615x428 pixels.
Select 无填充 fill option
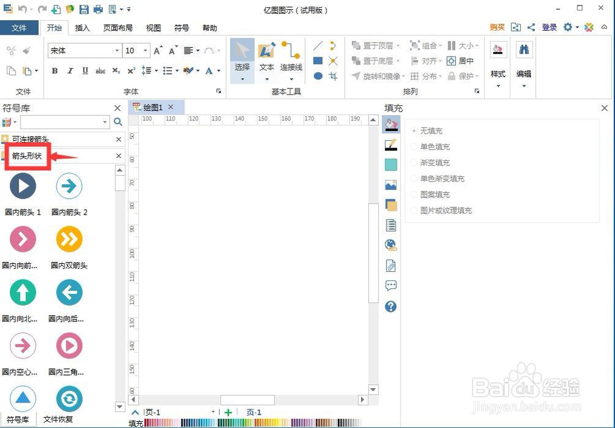(427, 130)
